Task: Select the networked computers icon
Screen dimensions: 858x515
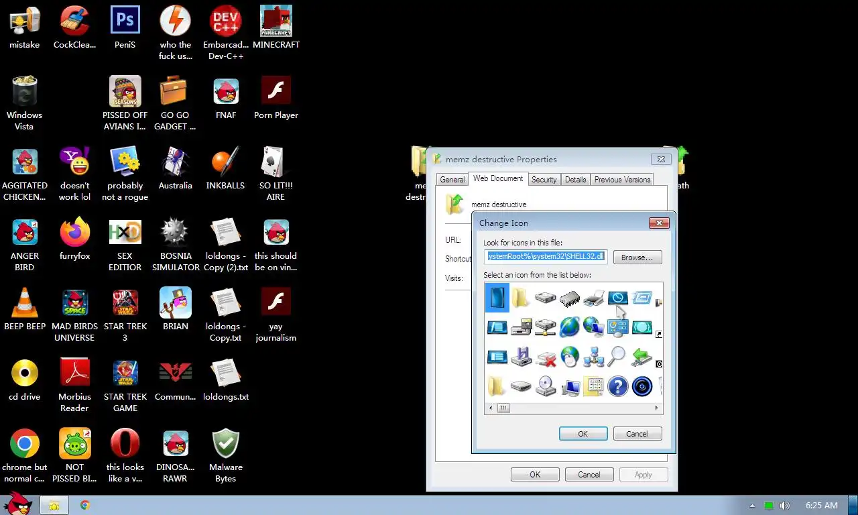Action: pos(593,357)
